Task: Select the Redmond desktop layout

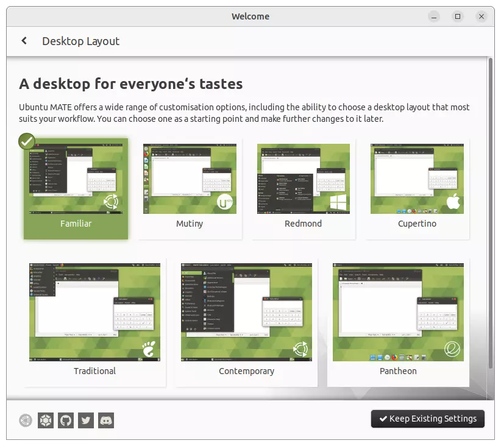Action: point(303,179)
